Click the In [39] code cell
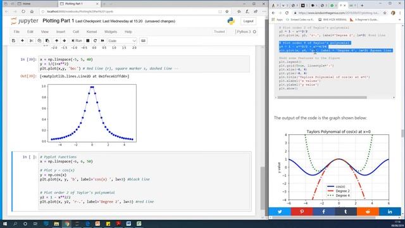This screenshot has width=405, height=228. point(144,64)
